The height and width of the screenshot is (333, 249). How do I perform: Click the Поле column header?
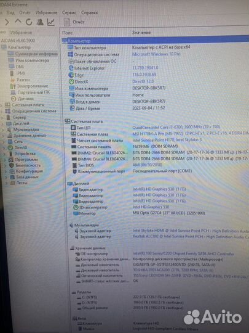[x=68, y=33]
